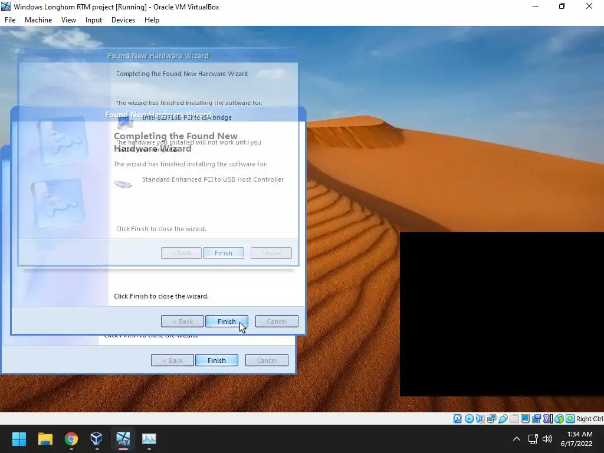
Task: Click Cancel in the rearmost bottom wizard
Action: (x=267, y=360)
